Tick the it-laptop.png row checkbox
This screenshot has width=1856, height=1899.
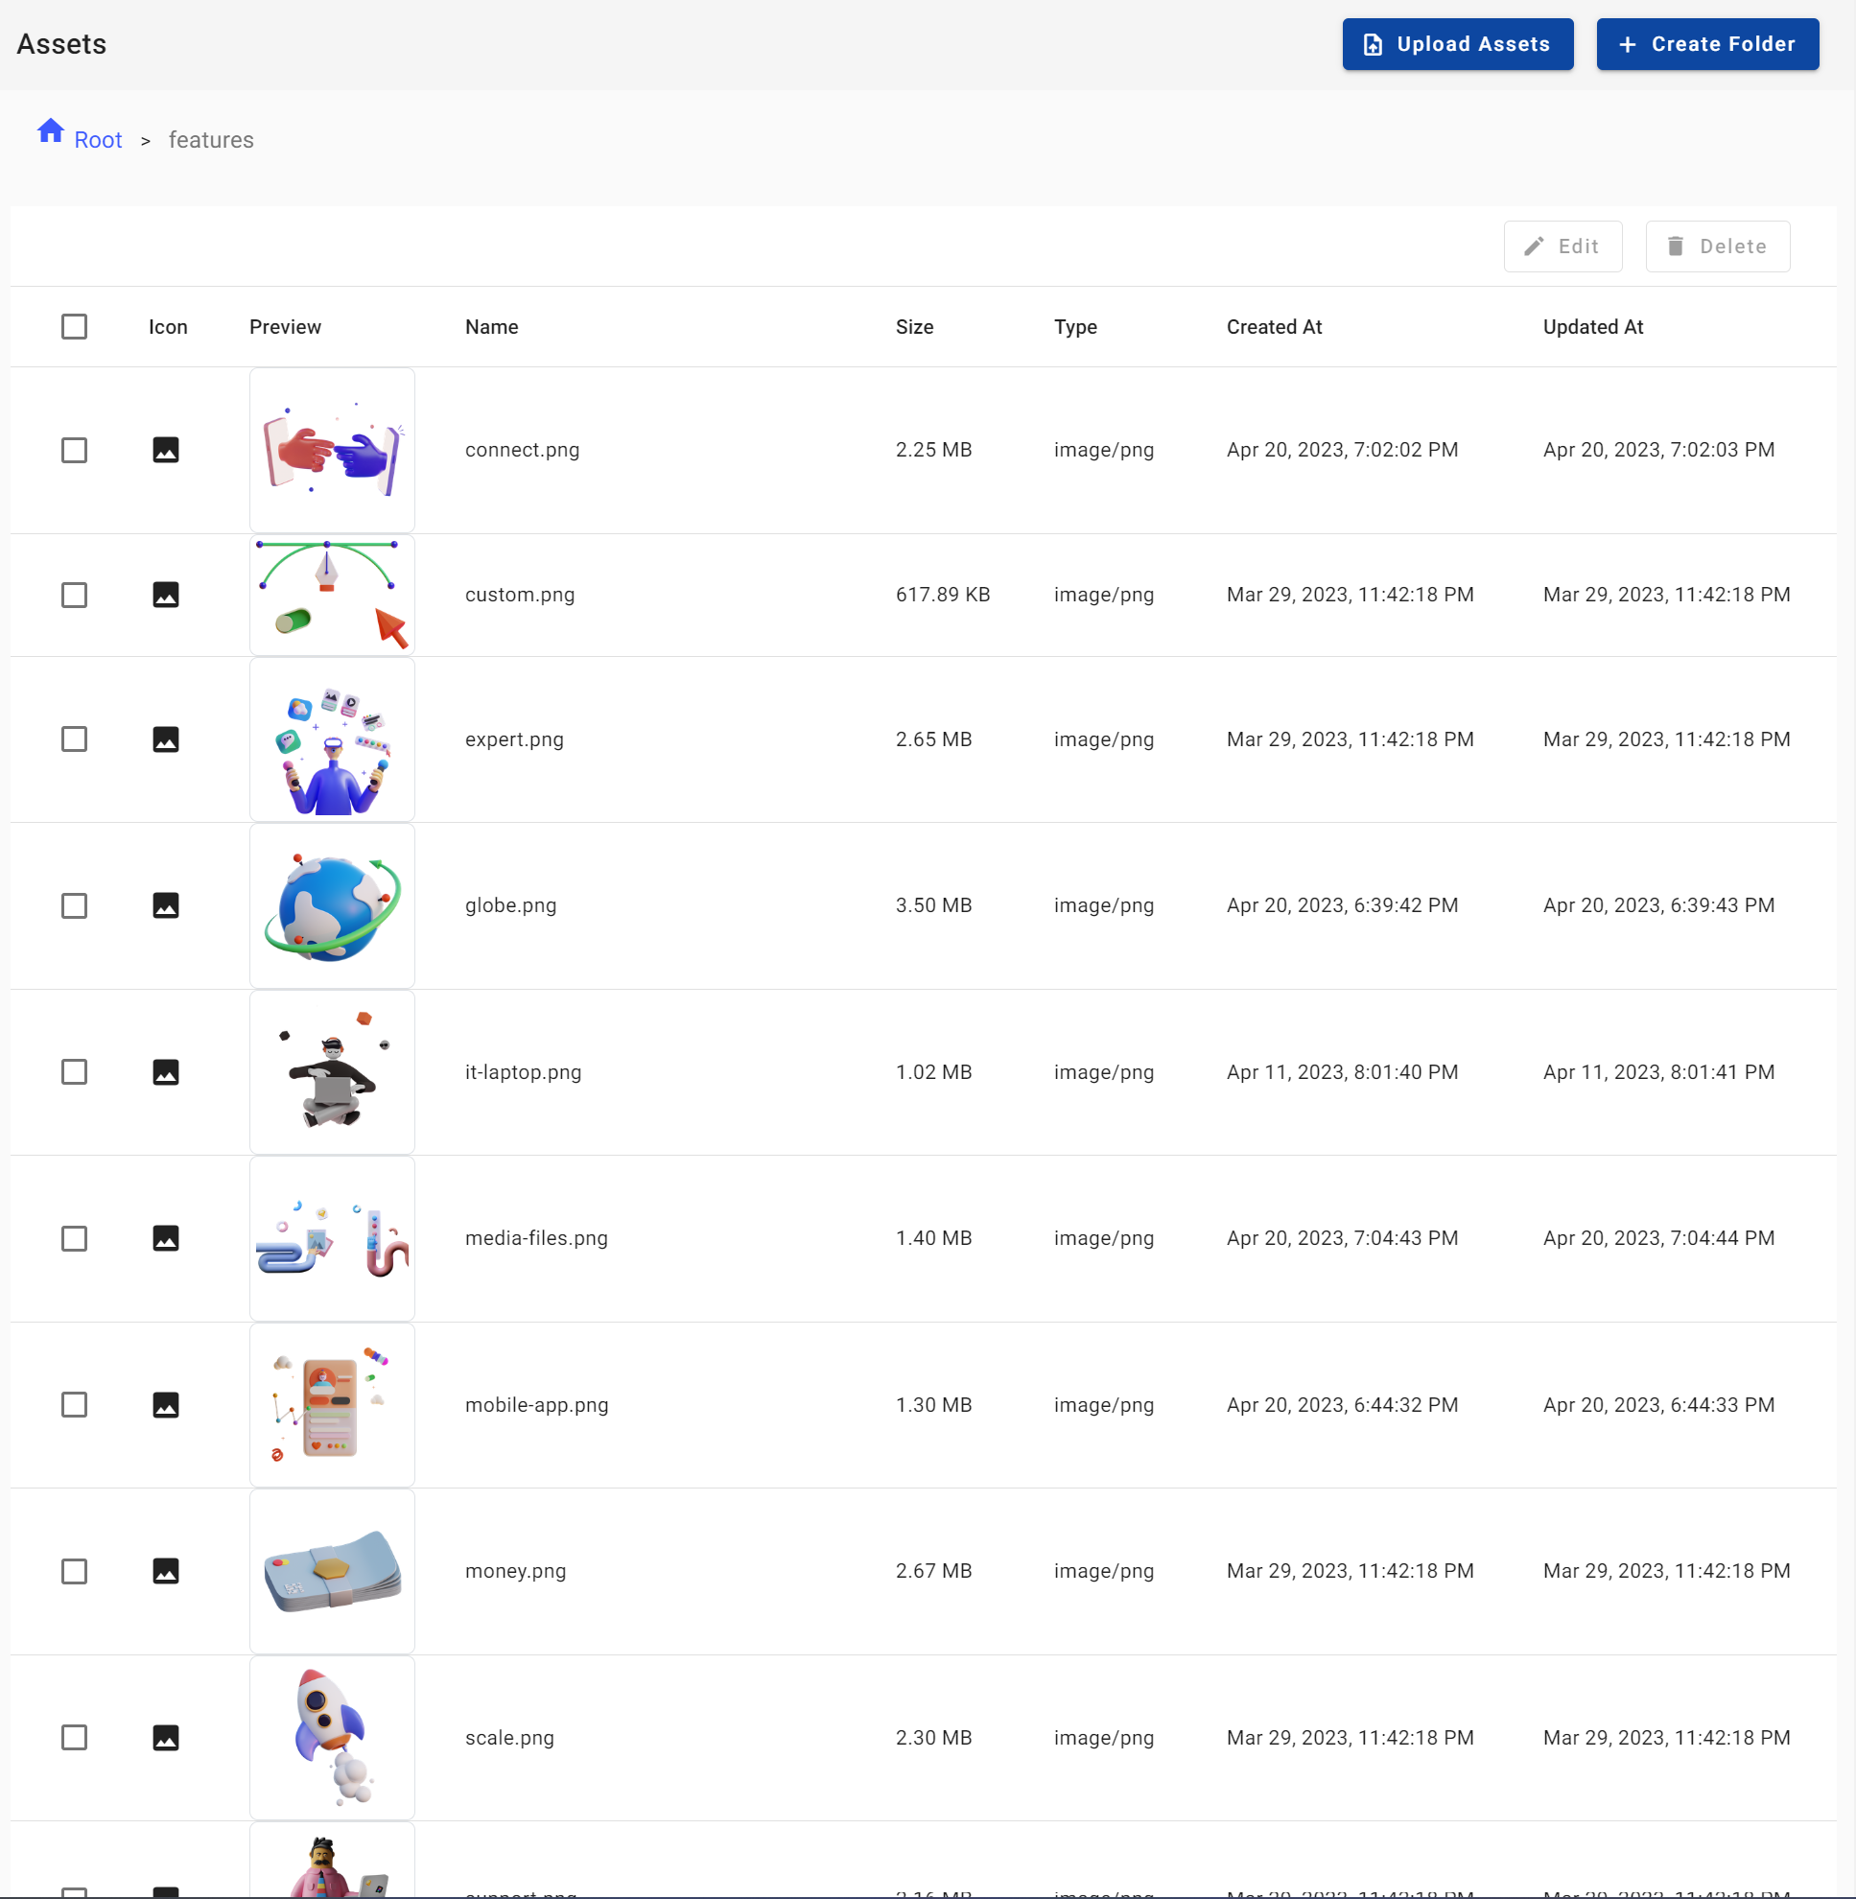[74, 1072]
